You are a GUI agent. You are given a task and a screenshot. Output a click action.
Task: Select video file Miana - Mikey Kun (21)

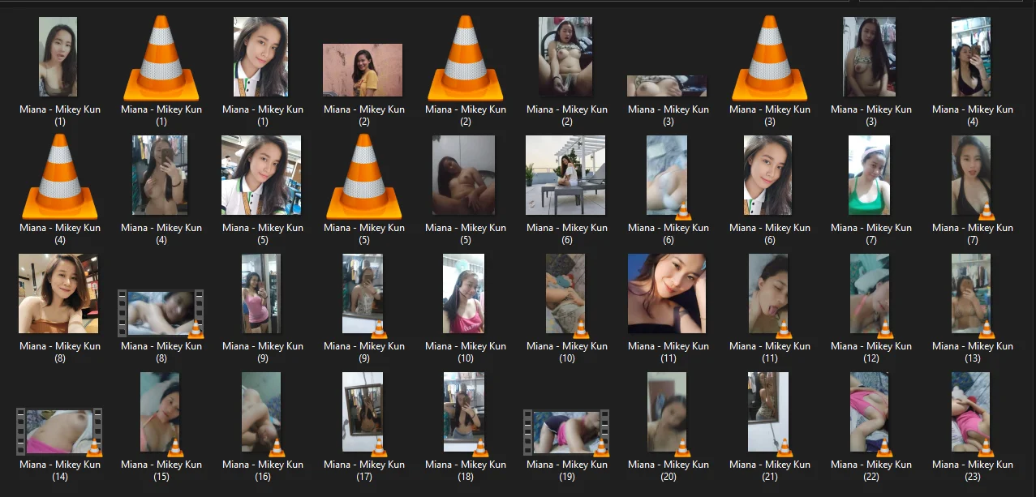pyautogui.click(x=770, y=413)
